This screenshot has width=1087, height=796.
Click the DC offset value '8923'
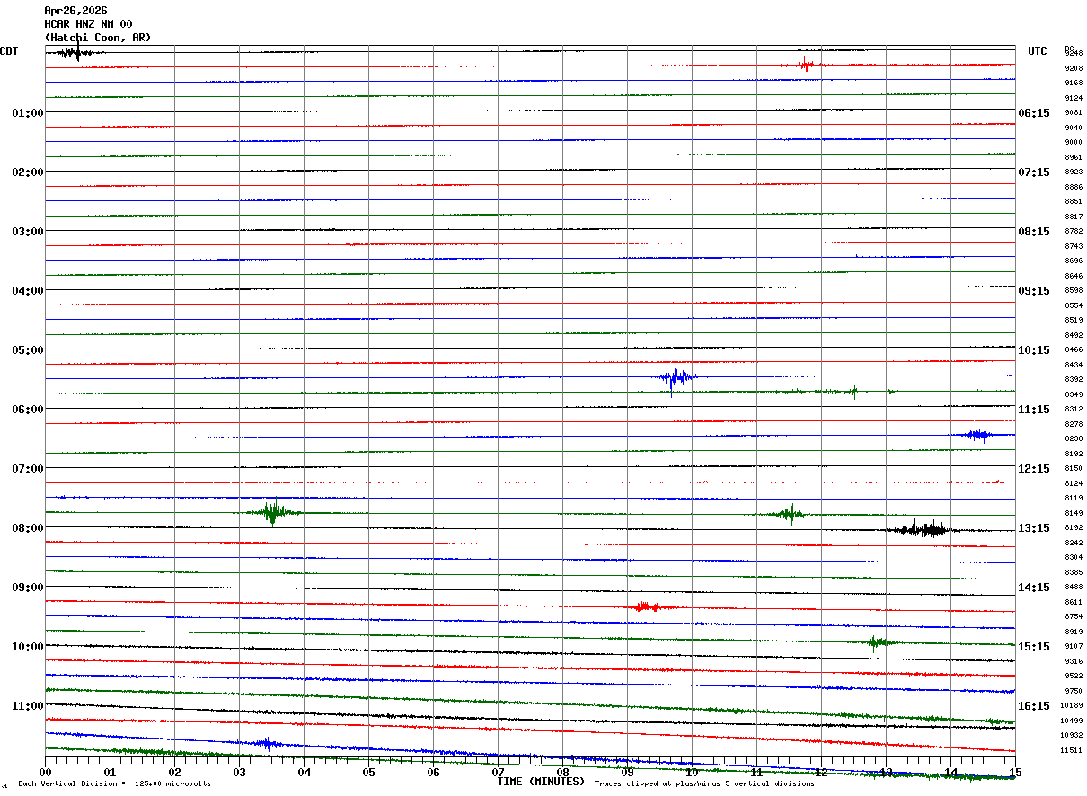[x=1074, y=172]
